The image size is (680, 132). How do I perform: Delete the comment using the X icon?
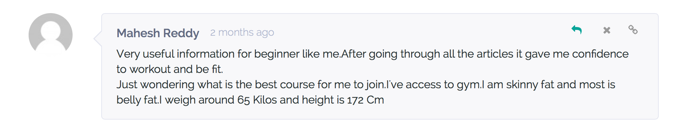607,30
